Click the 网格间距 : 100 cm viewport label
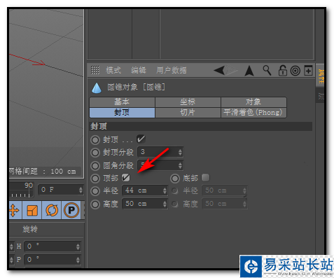Image resolution: width=334 pixels, height=278 pixels. click(43, 172)
